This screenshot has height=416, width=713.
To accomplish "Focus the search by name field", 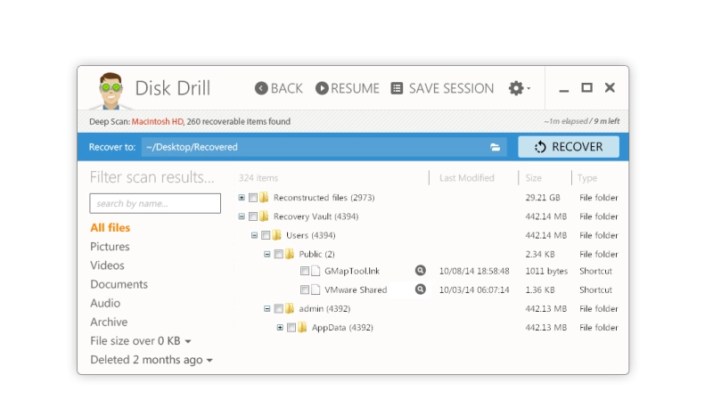I will click(x=155, y=203).
